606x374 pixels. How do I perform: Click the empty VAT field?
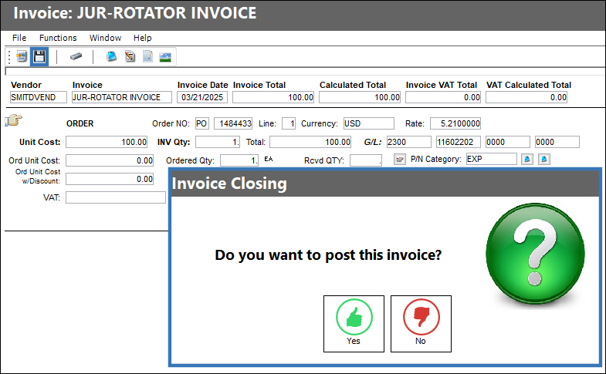116,197
